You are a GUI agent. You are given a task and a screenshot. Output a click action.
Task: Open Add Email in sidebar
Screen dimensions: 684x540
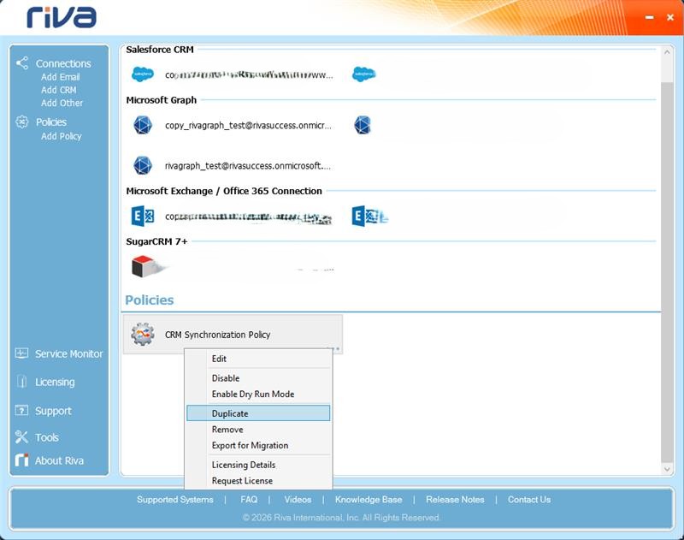[x=60, y=77]
